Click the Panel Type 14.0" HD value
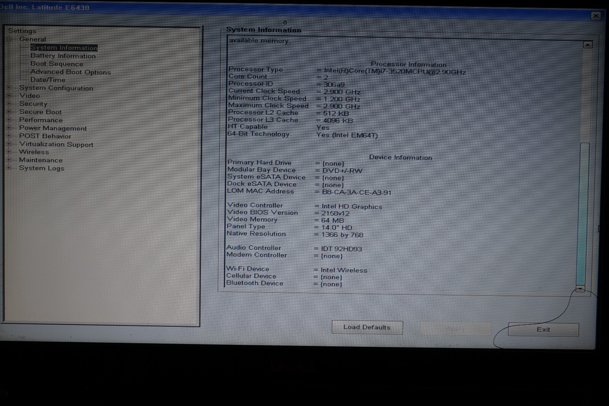This screenshot has width=609, height=406. pos(337,227)
